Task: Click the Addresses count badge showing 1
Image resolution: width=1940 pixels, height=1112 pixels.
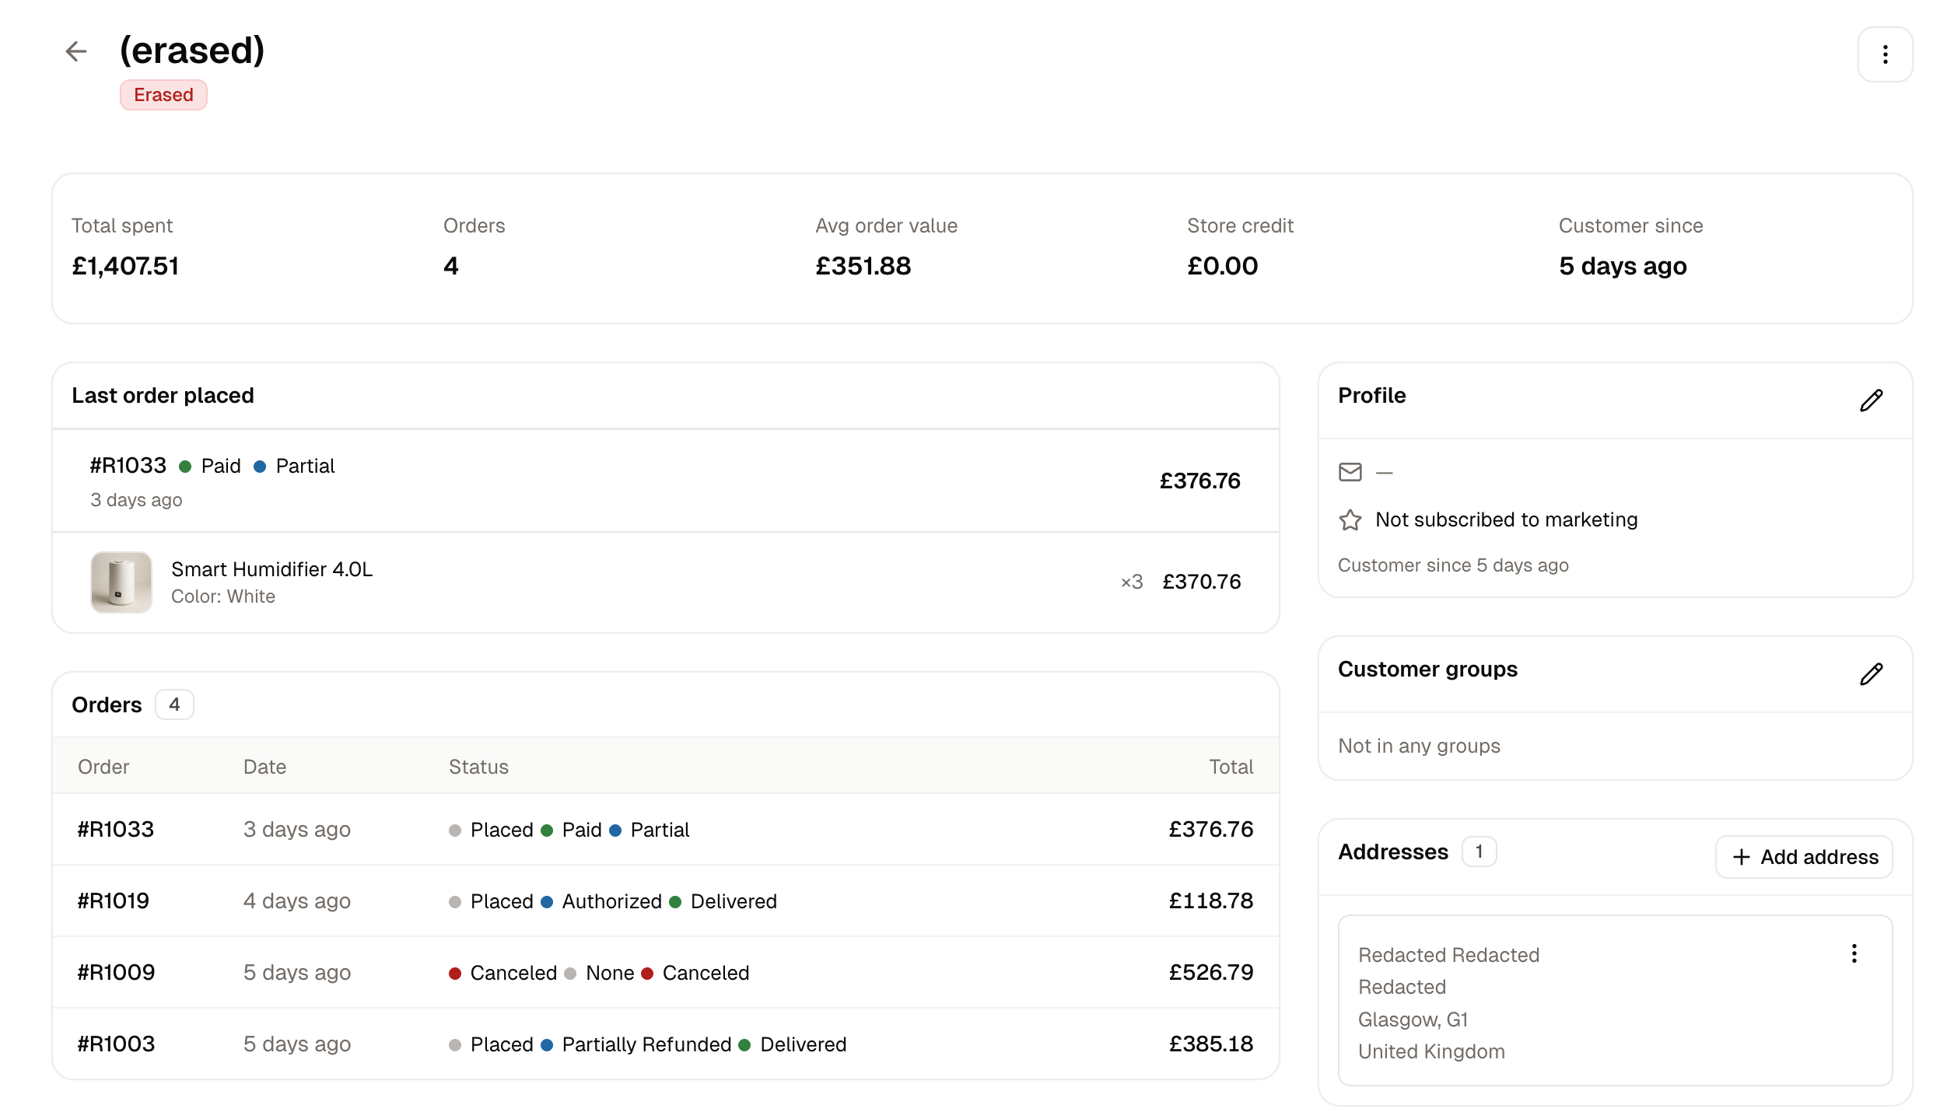Action: click(1479, 851)
